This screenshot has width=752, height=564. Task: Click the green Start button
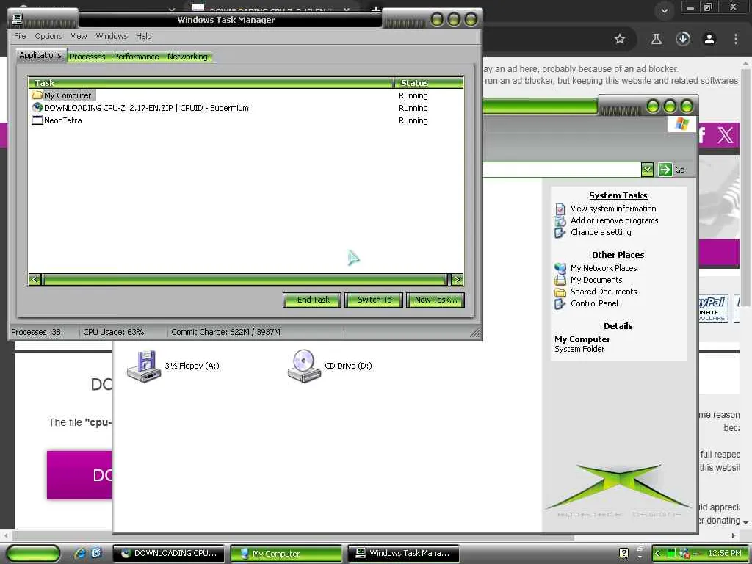coord(34,553)
